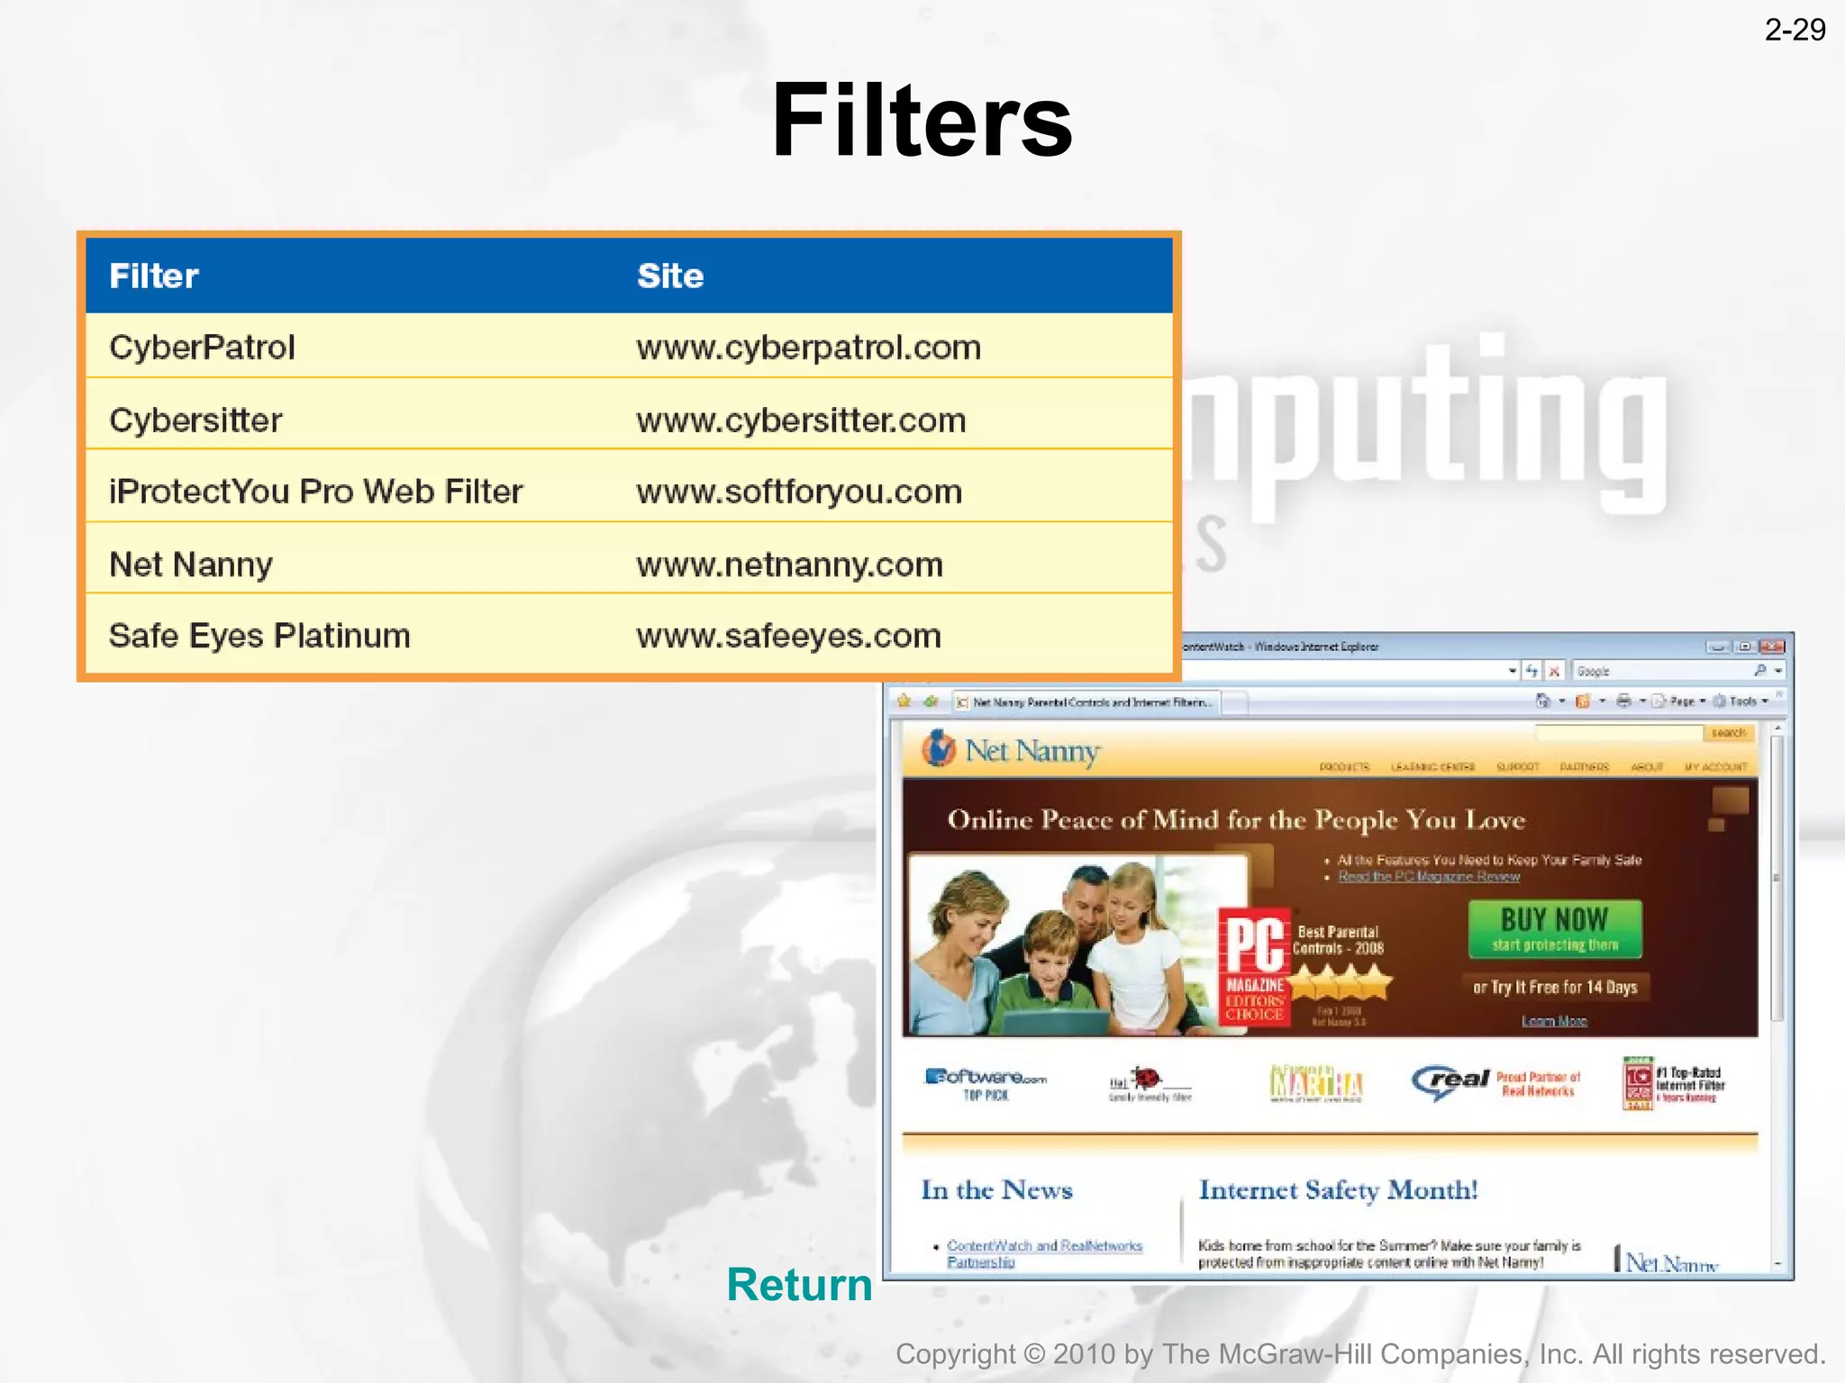Click the family photo on the Net Nanny banner

click(x=1079, y=944)
